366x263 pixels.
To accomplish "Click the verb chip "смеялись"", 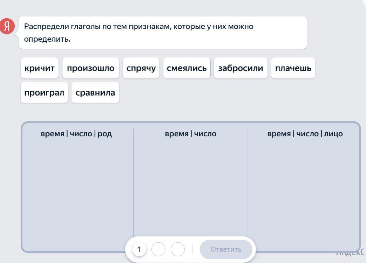I will click(187, 68).
